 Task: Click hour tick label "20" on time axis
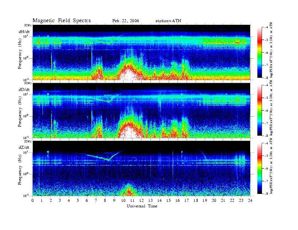214,200
